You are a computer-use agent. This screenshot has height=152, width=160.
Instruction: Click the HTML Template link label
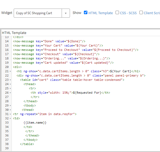(x=101, y=13)
